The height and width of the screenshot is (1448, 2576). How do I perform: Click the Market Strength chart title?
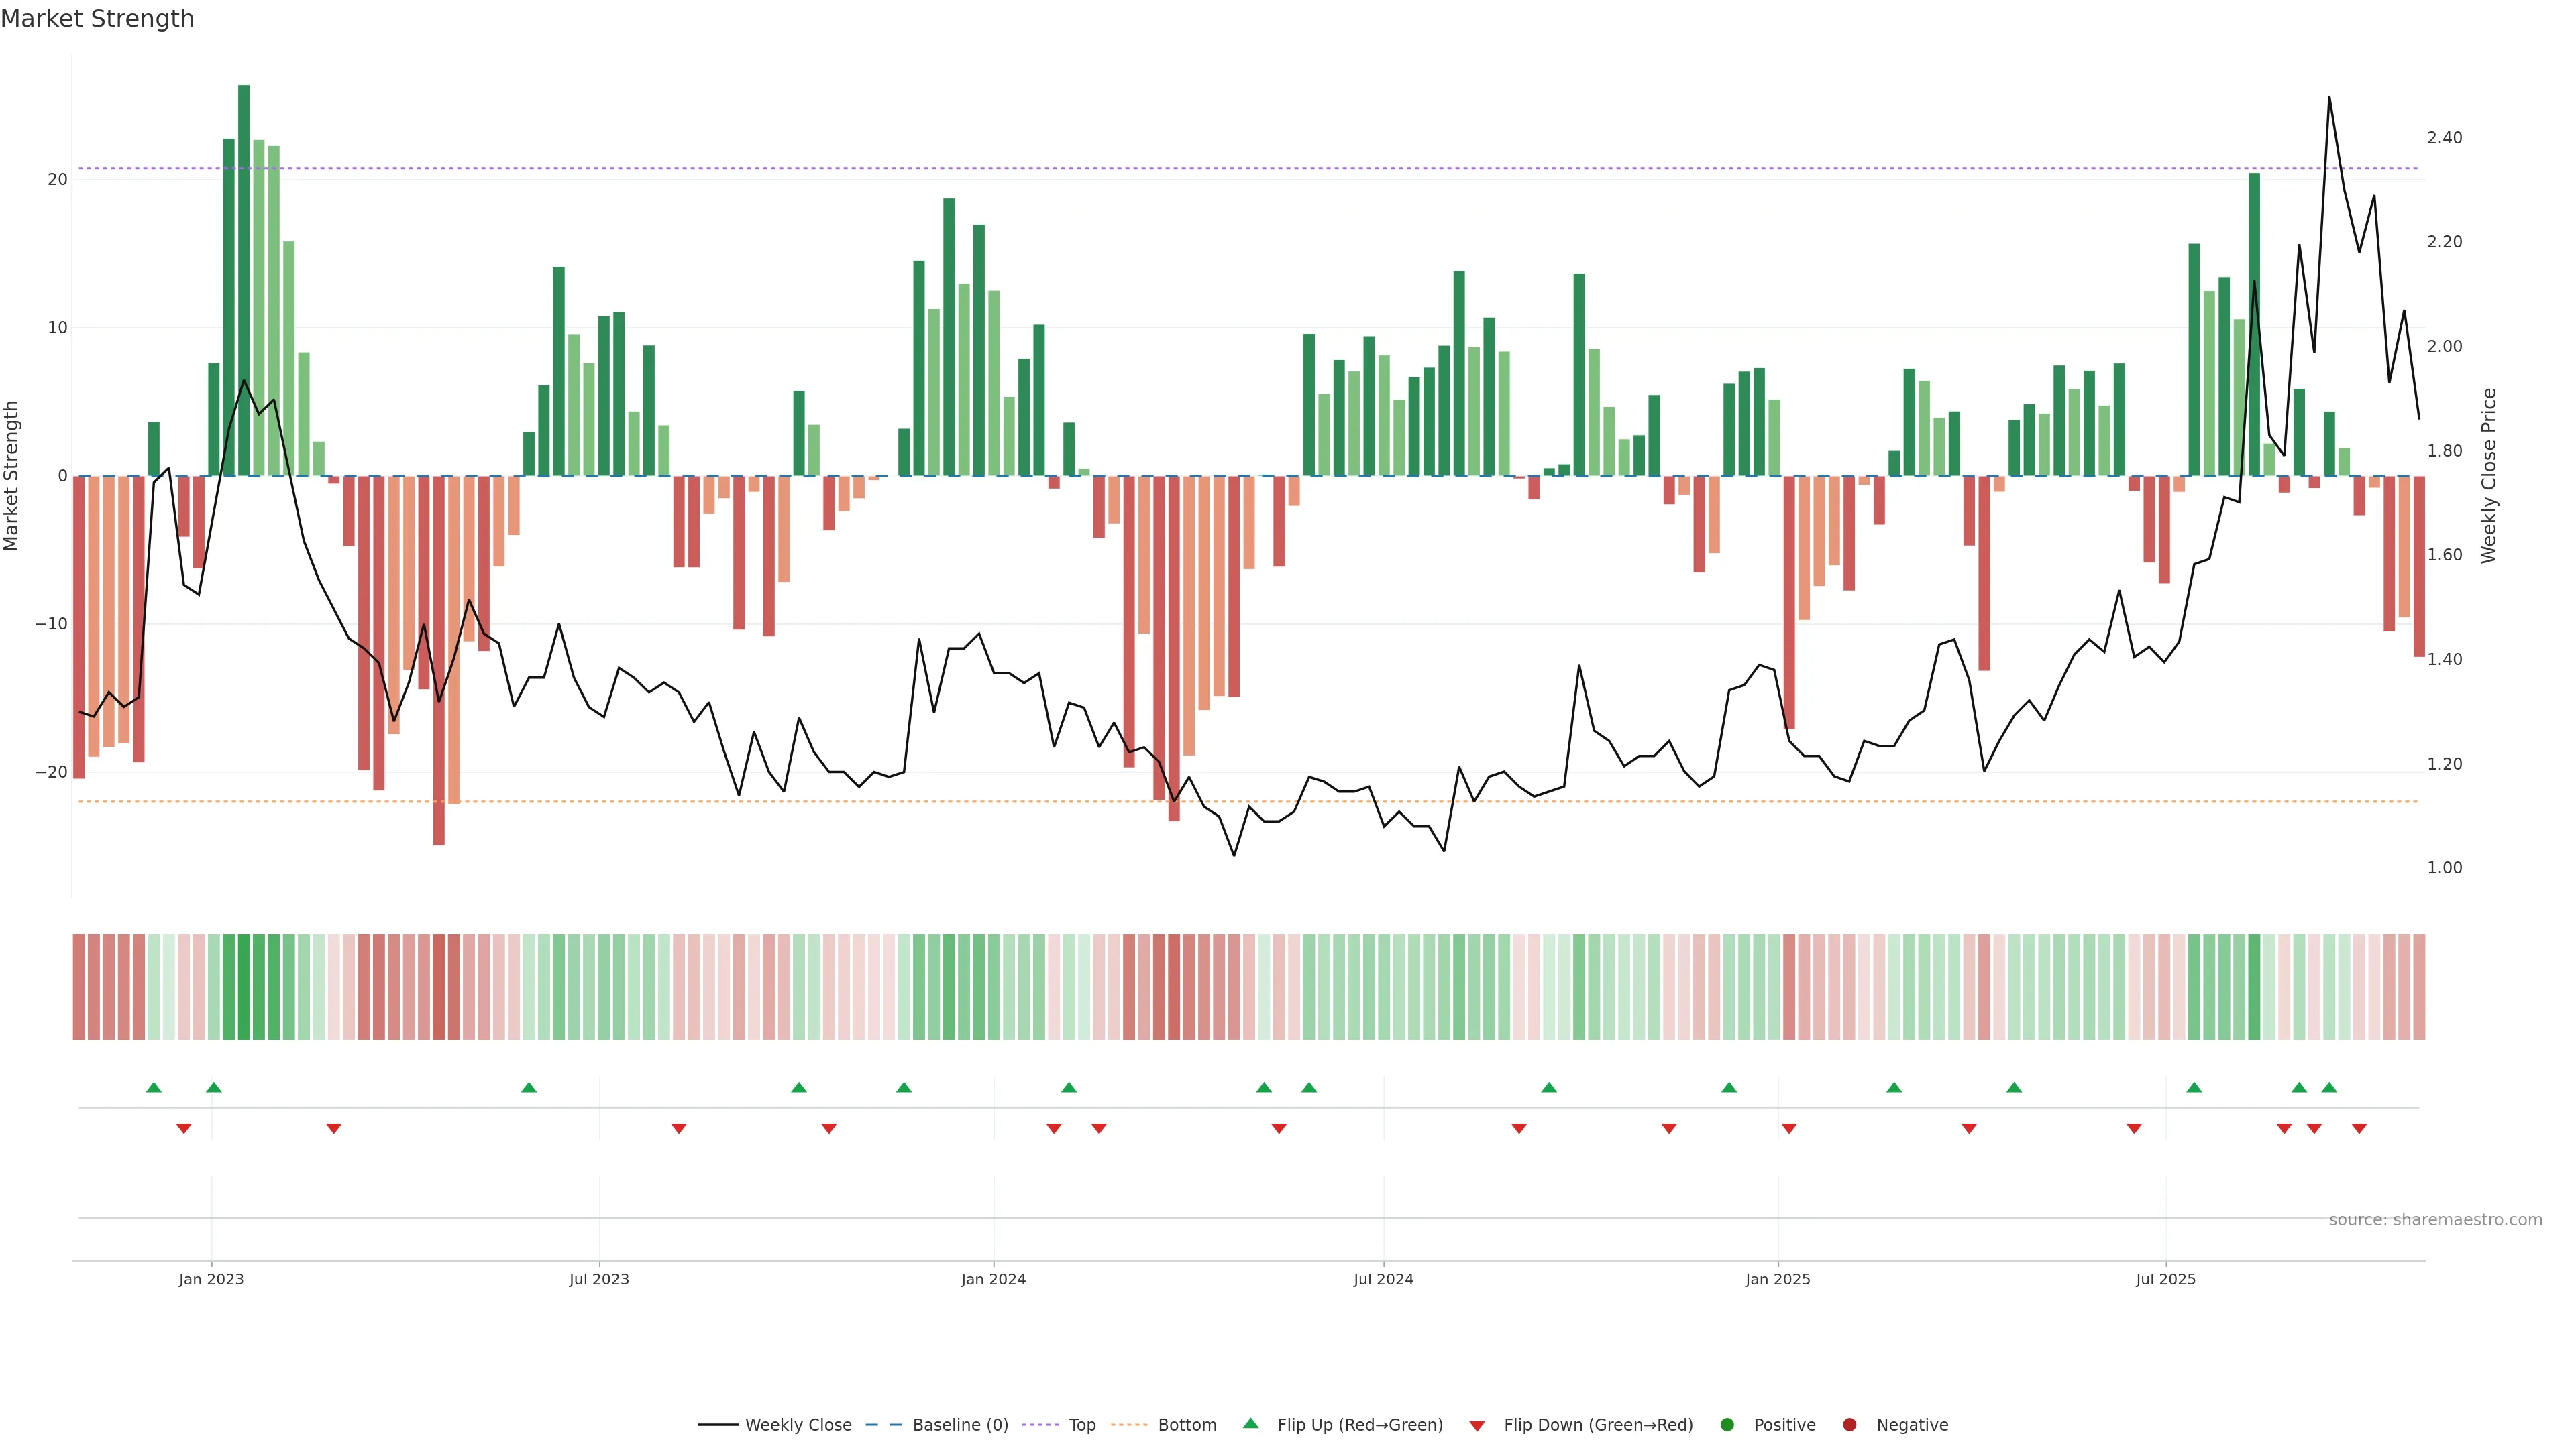pos(97,19)
